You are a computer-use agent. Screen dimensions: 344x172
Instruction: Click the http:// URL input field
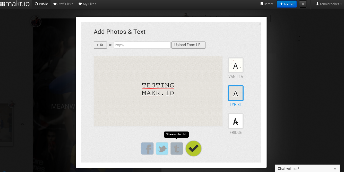(142, 45)
